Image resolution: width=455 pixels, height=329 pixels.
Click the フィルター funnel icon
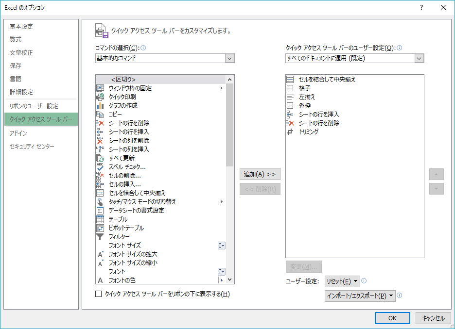click(x=100, y=237)
